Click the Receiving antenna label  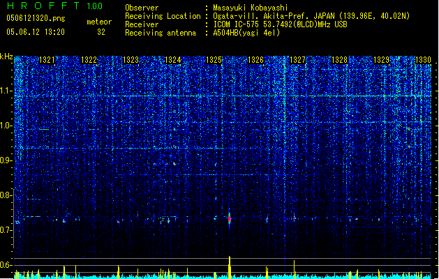[161, 33]
